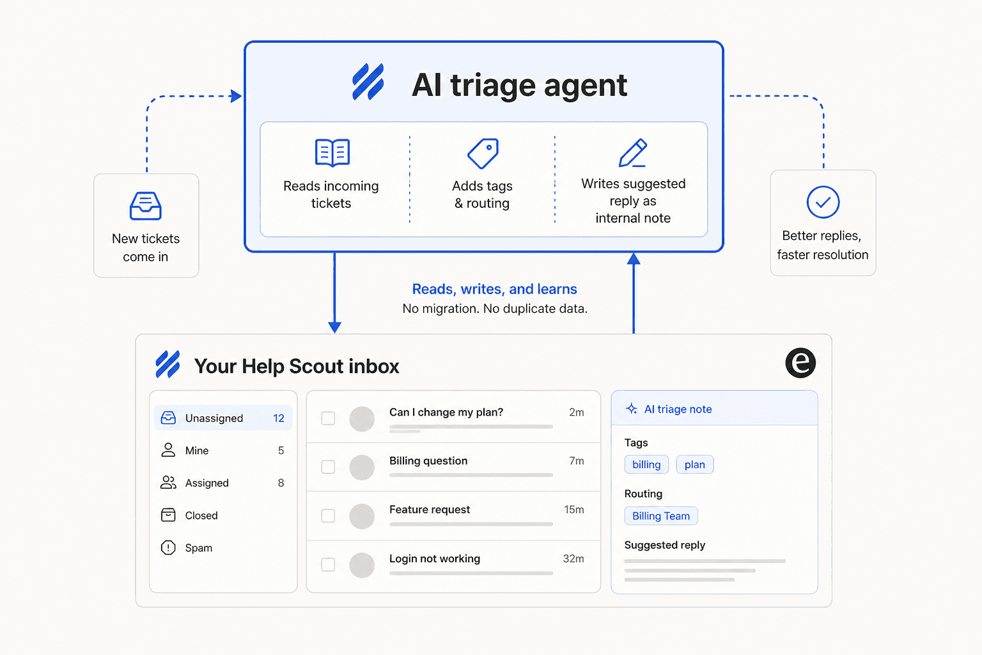Click the exclamation icon beside Spam

pyautogui.click(x=168, y=548)
